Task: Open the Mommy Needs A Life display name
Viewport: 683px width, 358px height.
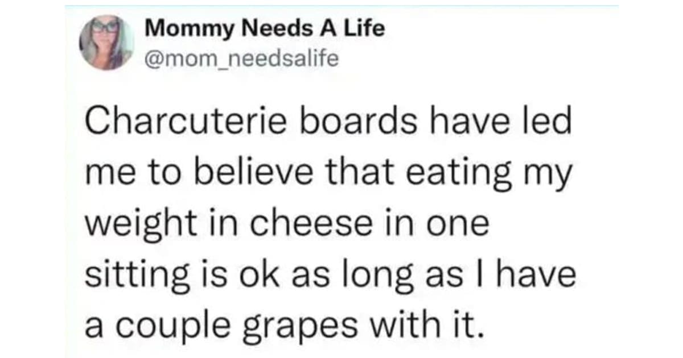Action: click(x=265, y=28)
